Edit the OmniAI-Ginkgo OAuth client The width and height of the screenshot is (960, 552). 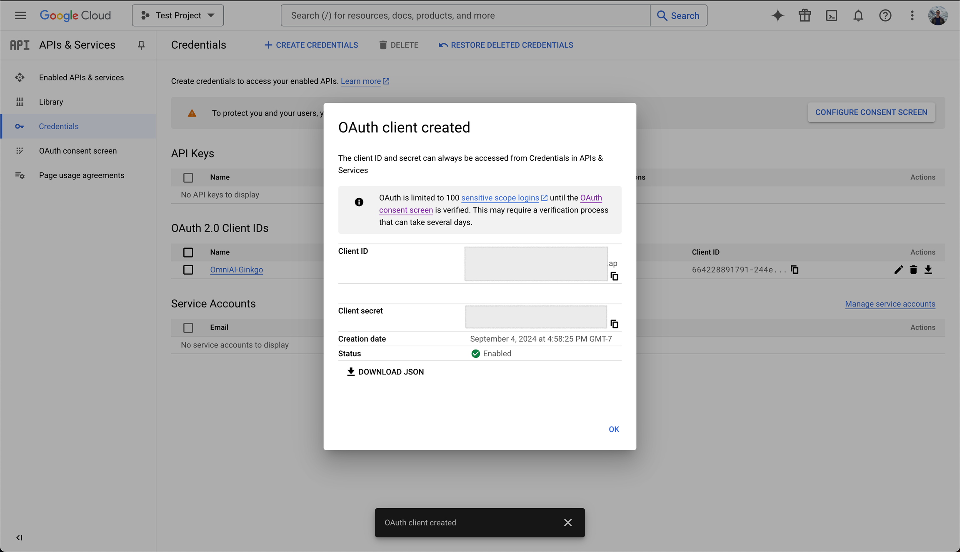click(x=898, y=270)
